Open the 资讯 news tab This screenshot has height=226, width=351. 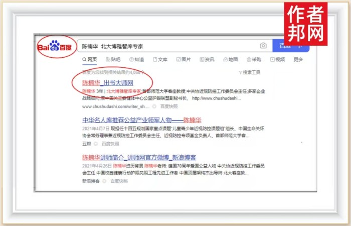[207, 59]
